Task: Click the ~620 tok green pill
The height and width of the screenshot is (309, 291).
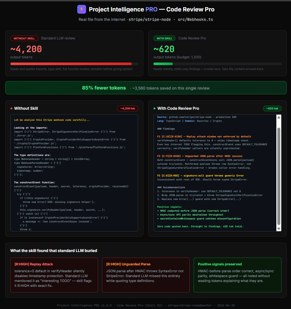Action: [272, 108]
